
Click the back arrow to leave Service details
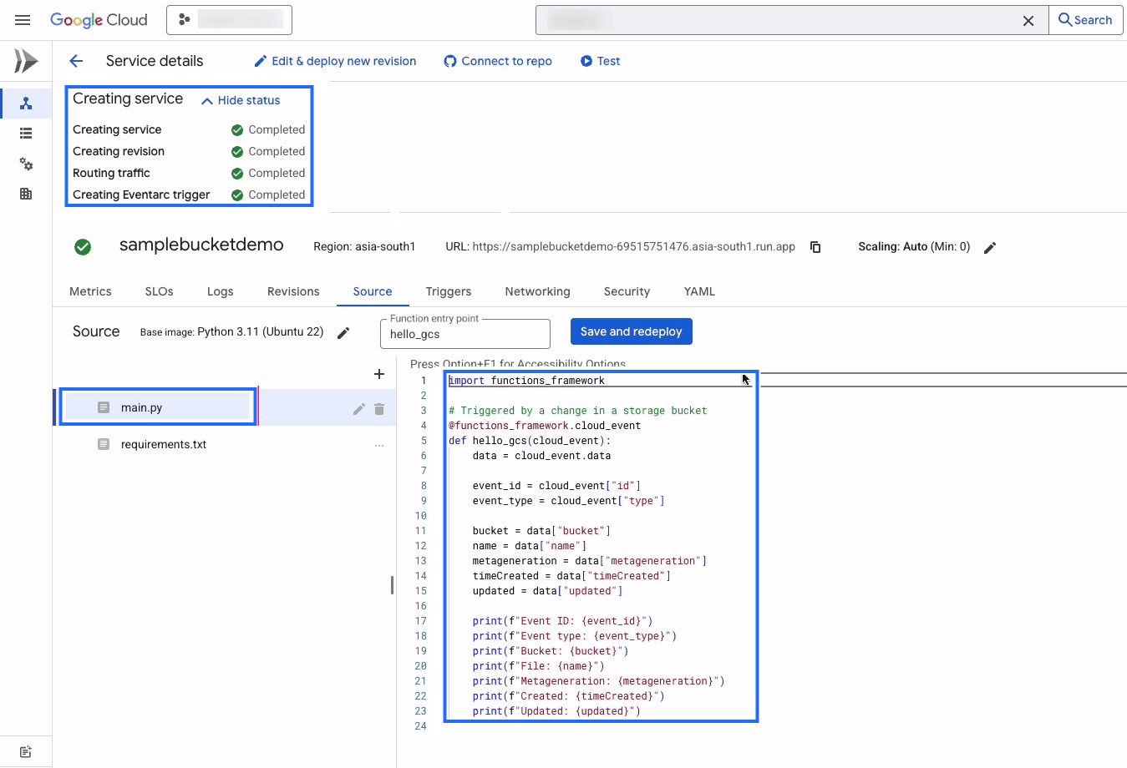tap(76, 61)
